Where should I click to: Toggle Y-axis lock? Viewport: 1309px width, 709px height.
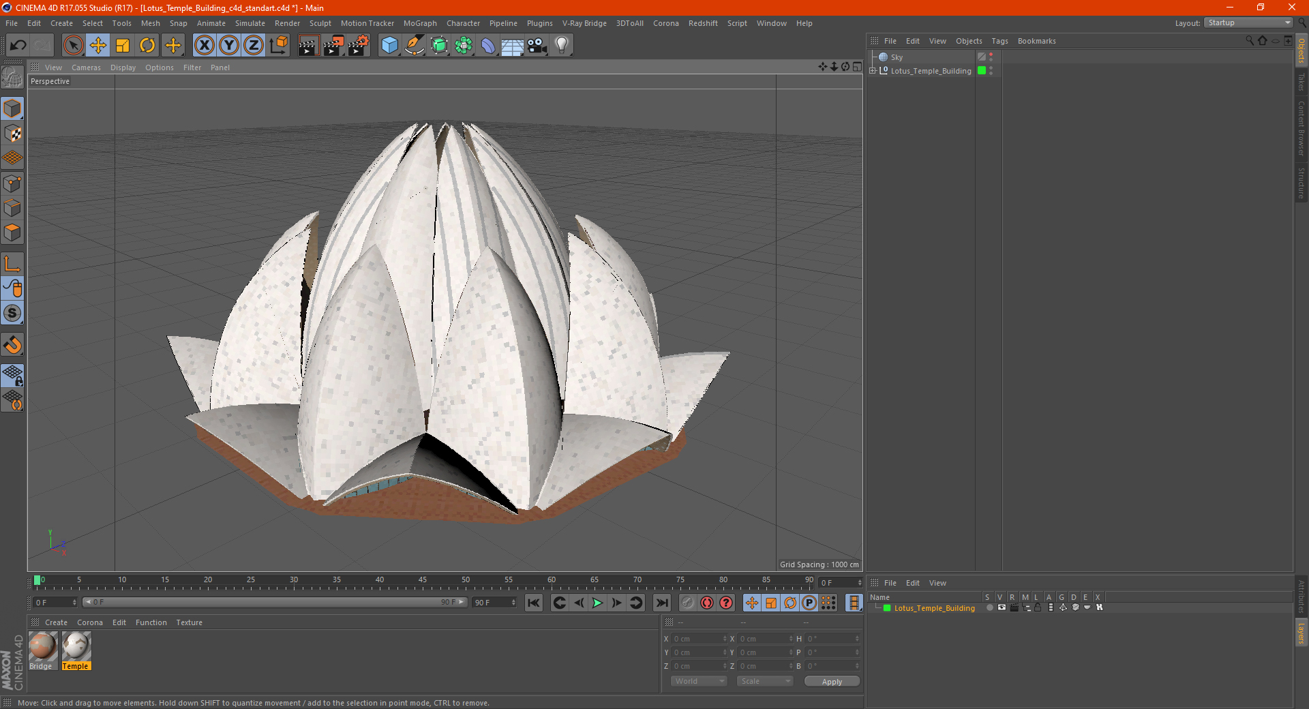[x=229, y=46]
